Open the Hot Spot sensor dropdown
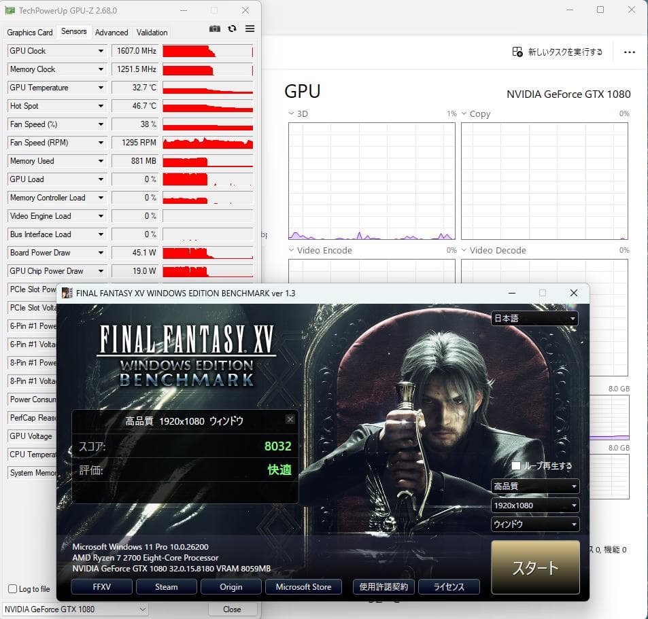Image resolution: width=648 pixels, height=619 pixels. point(101,106)
